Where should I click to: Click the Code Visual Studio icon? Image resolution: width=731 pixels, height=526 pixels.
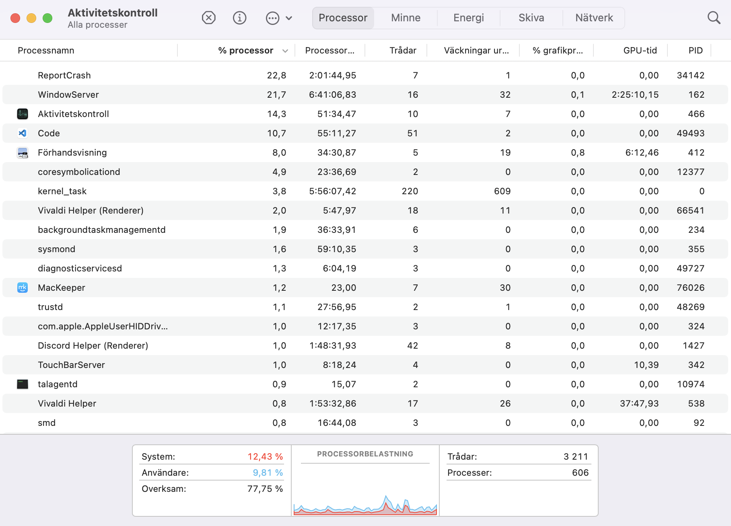tap(23, 133)
